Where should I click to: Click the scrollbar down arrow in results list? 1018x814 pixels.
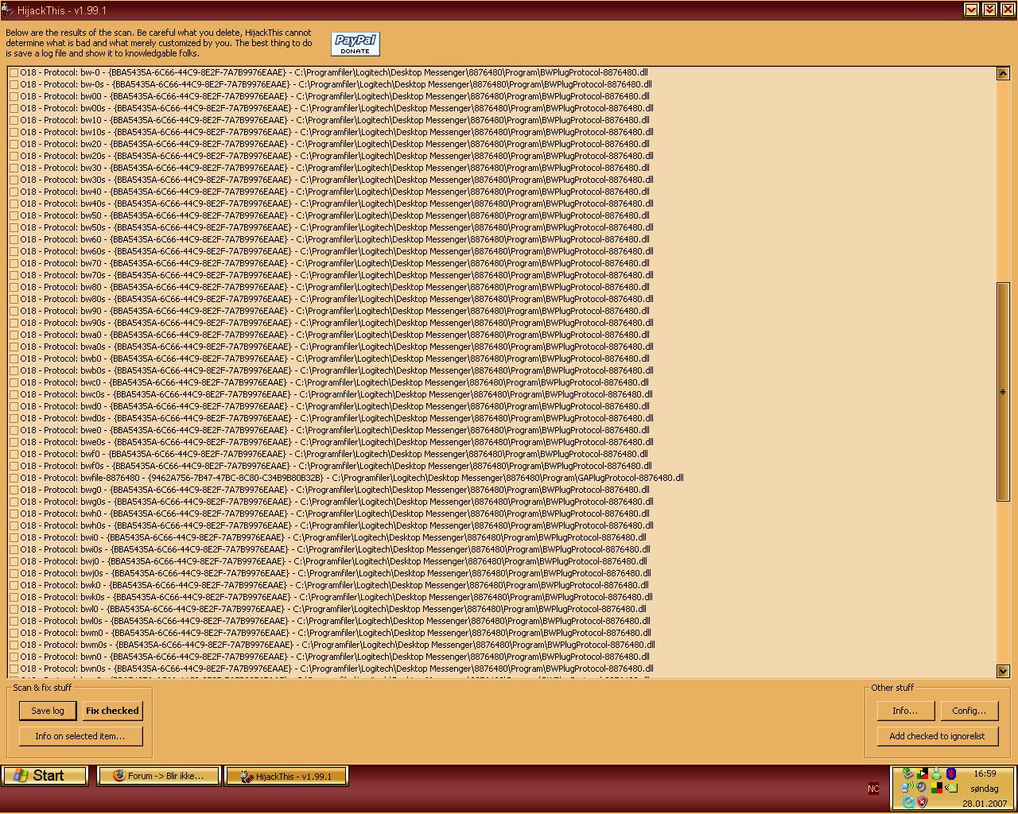pyautogui.click(x=1003, y=671)
